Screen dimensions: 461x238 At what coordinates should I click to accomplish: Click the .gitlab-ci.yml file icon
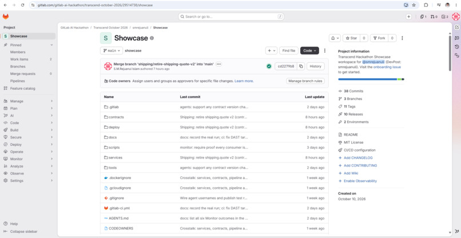point(106,208)
